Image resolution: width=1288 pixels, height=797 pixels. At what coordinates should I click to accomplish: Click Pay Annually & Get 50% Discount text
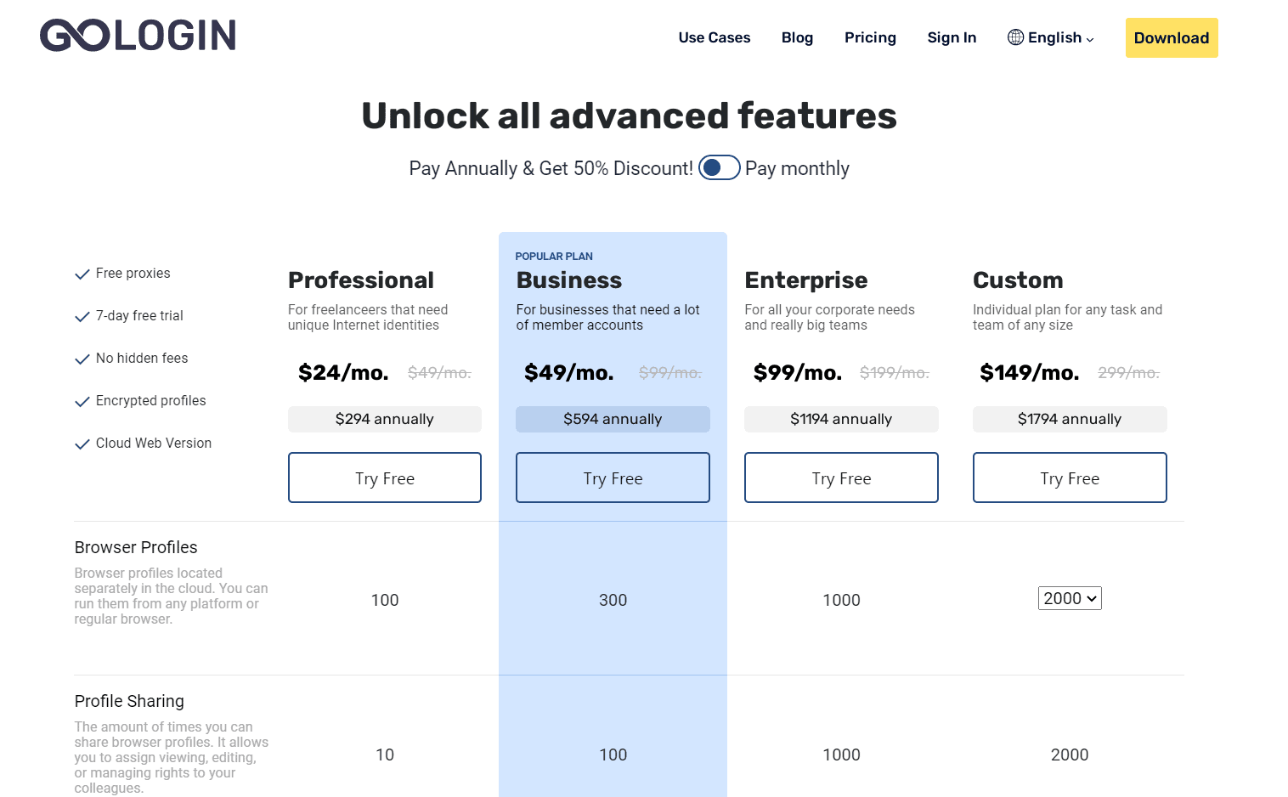tap(551, 168)
